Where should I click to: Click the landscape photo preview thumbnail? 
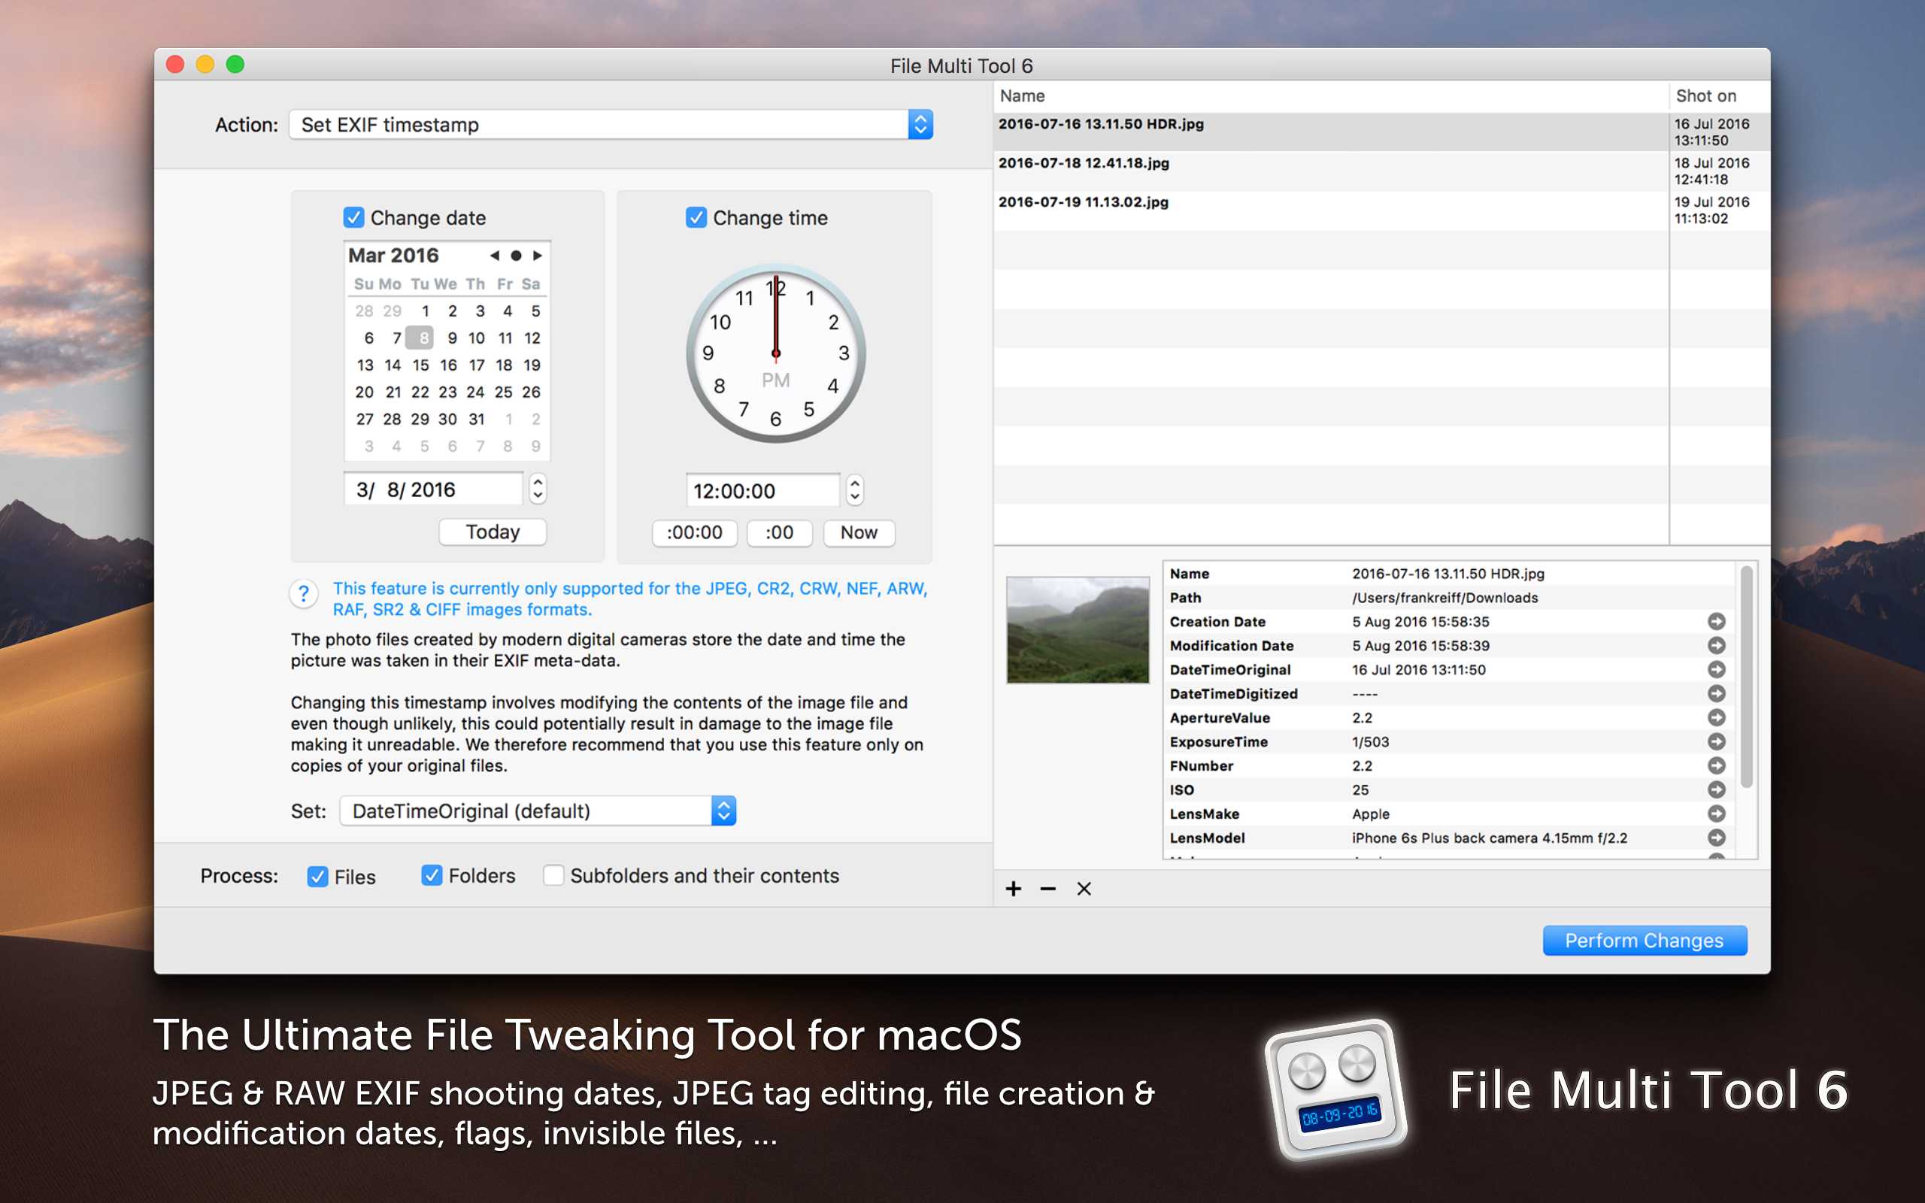click(1078, 630)
